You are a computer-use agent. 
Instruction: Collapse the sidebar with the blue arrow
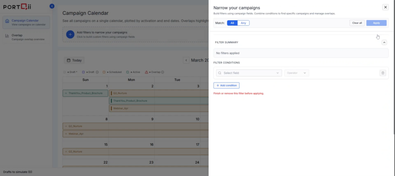point(52,6)
